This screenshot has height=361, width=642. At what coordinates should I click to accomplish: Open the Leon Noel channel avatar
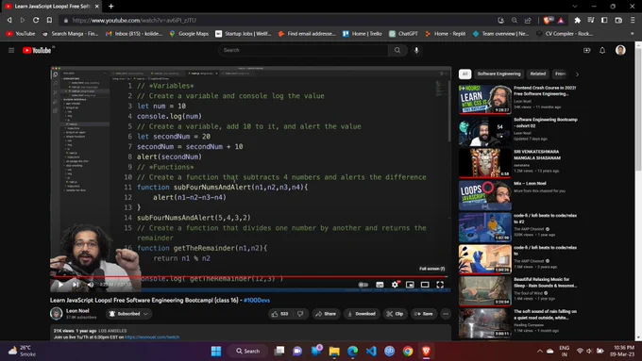coord(56,314)
